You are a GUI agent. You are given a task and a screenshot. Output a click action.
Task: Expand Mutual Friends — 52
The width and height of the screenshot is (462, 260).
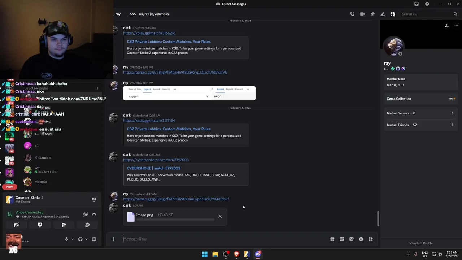420,125
